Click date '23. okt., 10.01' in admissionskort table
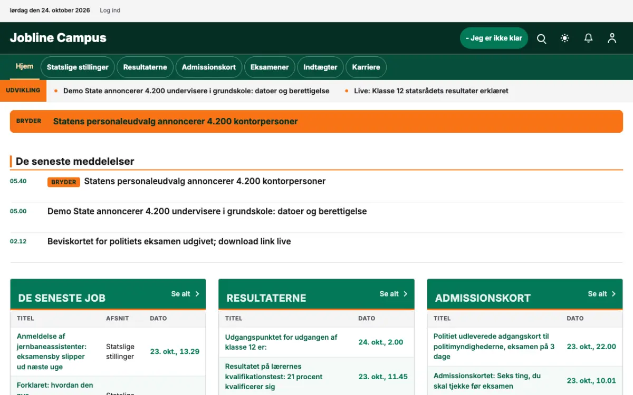Image resolution: width=633 pixels, height=395 pixels. click(x=591, y=381)
